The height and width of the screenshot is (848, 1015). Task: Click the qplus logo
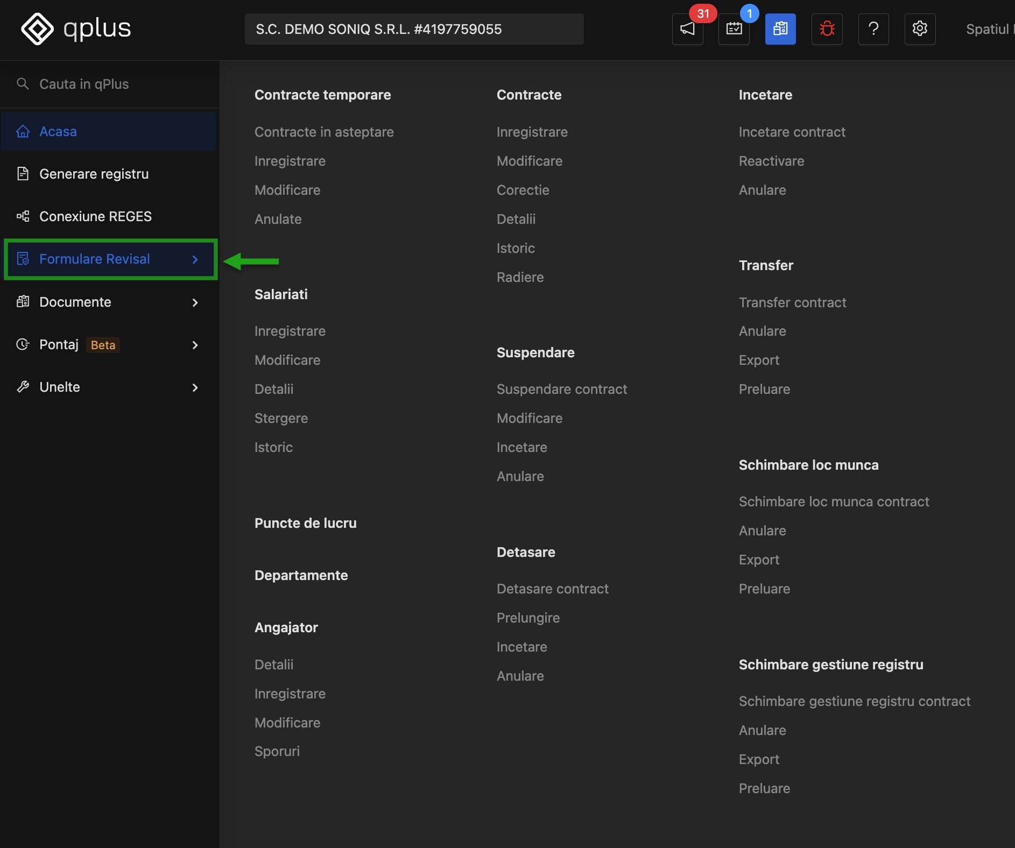(76, 29)
